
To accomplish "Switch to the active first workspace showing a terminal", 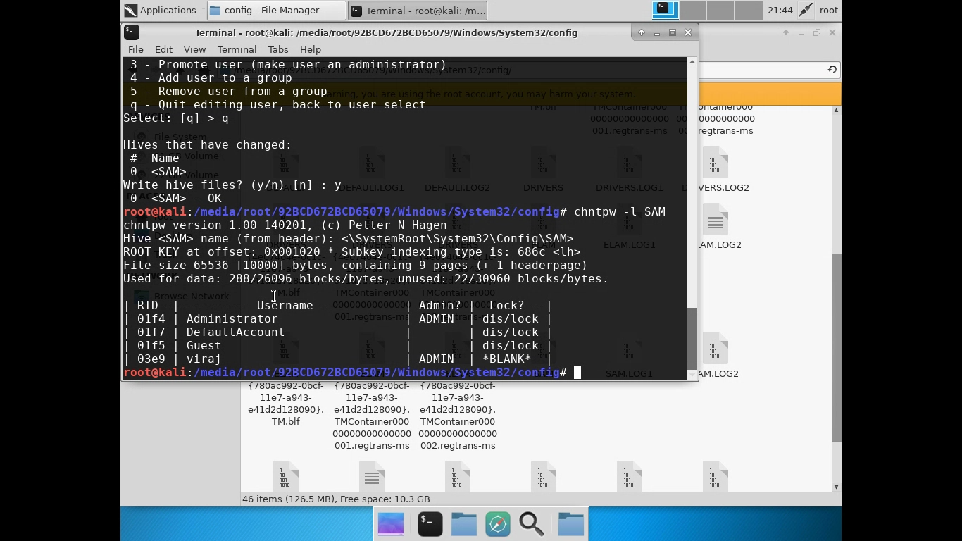I will point(665,10).
